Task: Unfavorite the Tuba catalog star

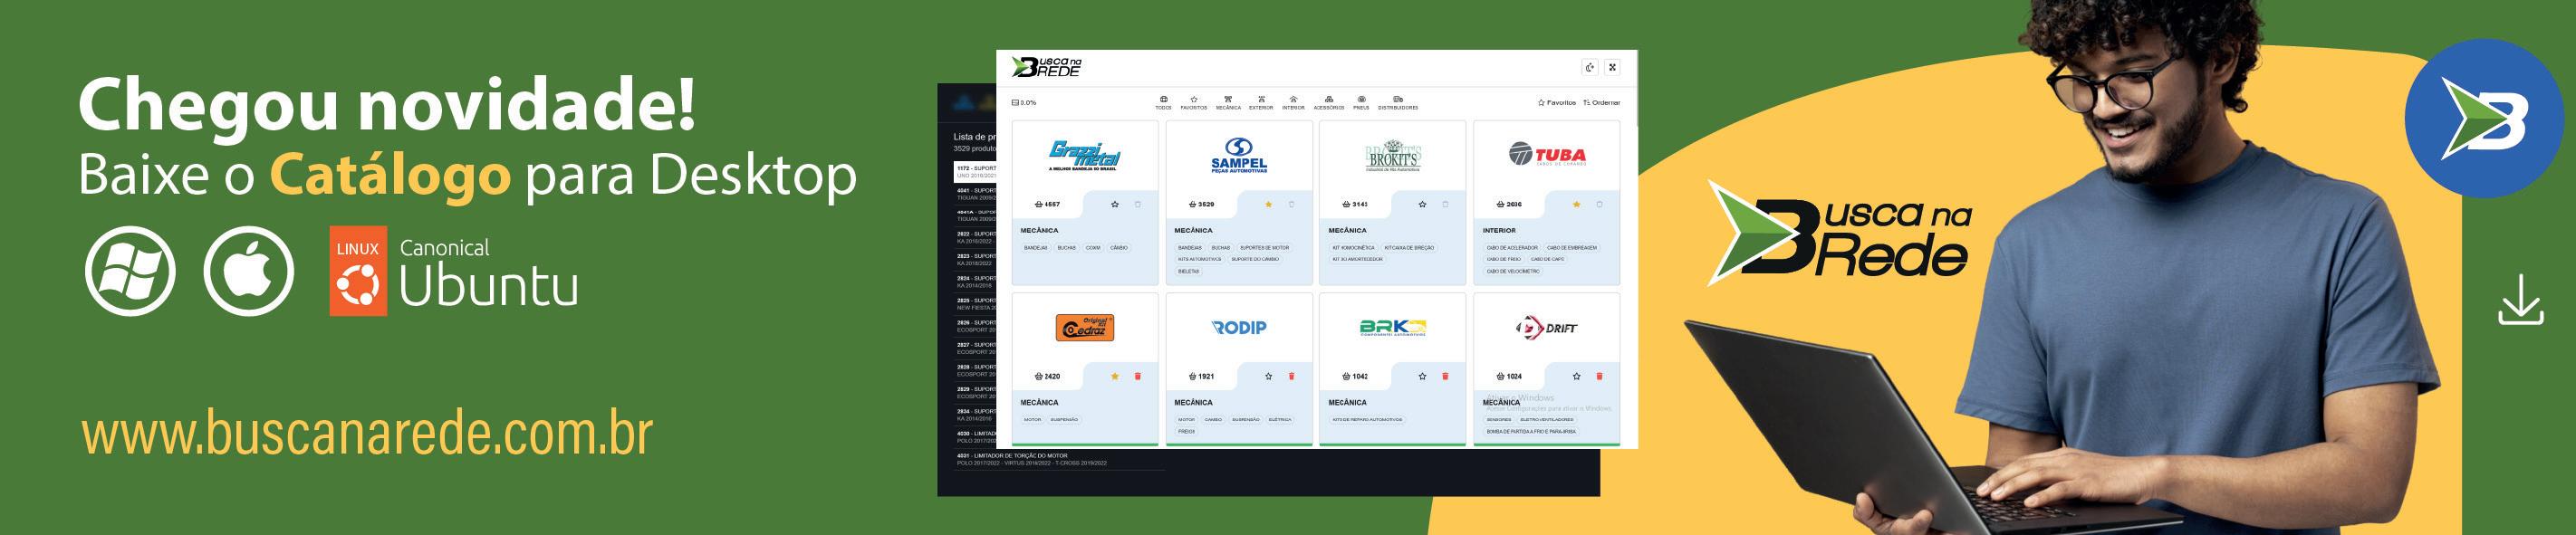Action: pos(1577,204)
